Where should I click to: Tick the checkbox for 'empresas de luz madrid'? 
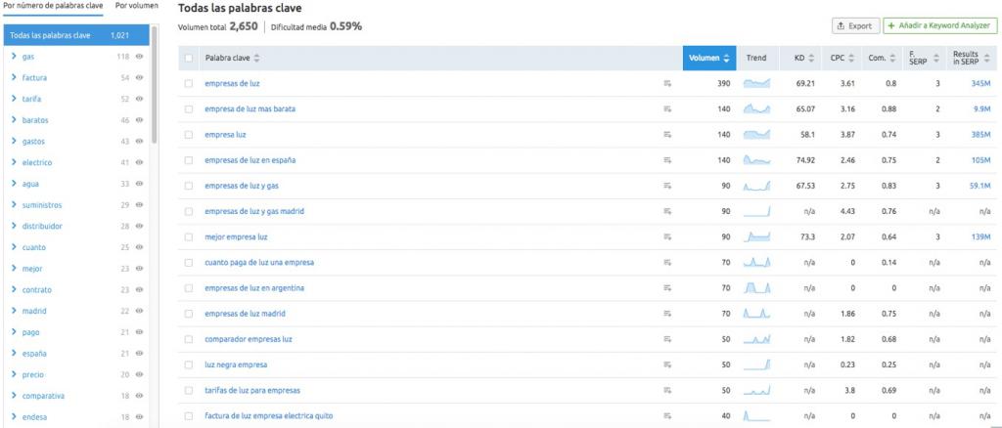point(189,314)
